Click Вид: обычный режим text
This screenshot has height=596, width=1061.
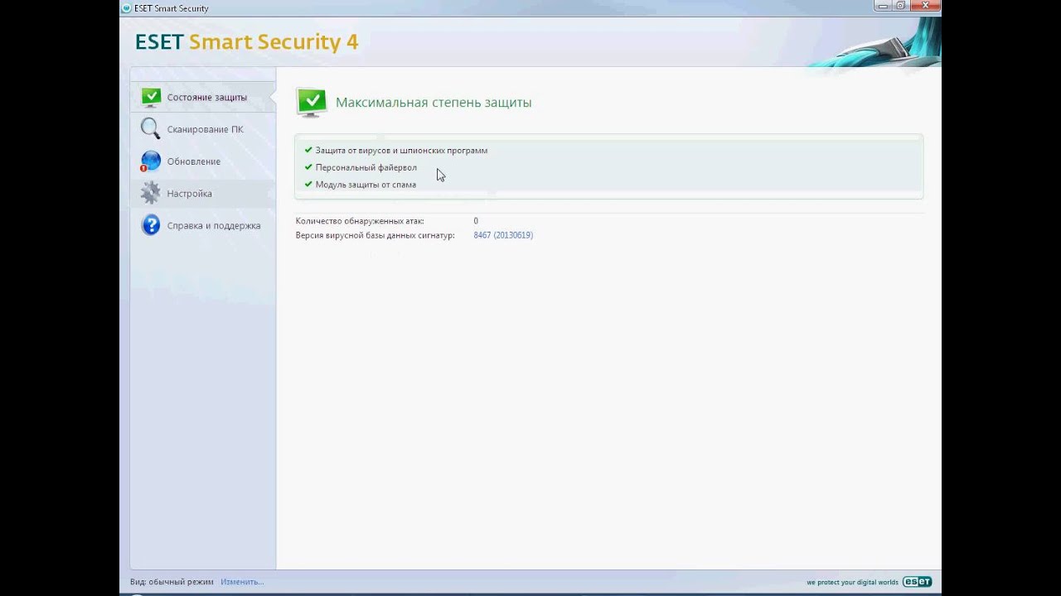click(x=172, y=582)
